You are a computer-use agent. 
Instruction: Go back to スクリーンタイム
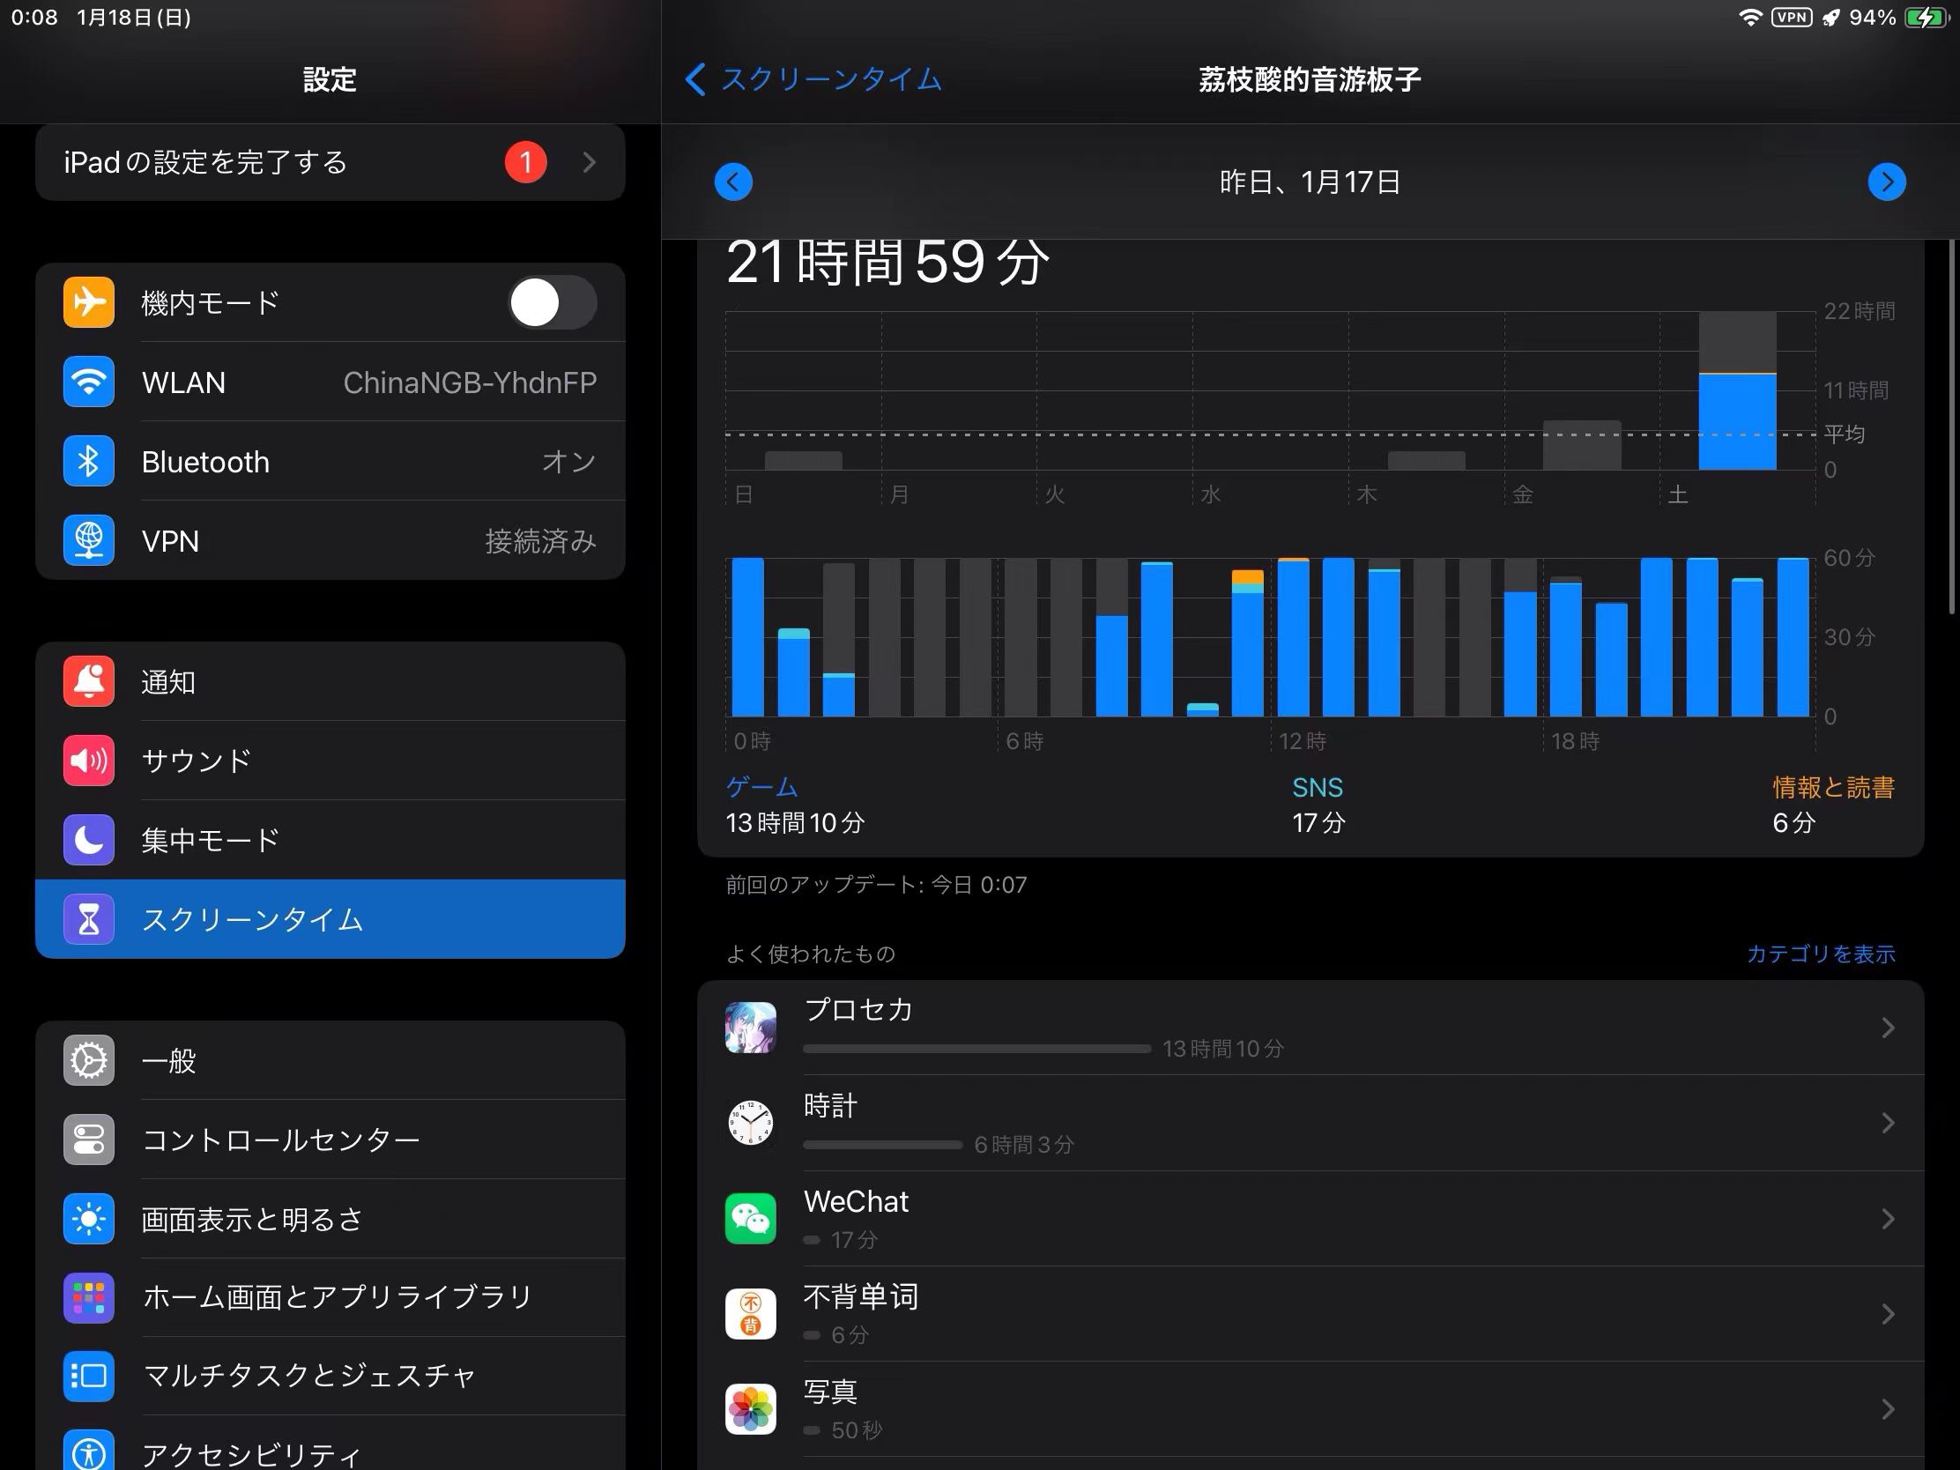click(x=813, y=79)
